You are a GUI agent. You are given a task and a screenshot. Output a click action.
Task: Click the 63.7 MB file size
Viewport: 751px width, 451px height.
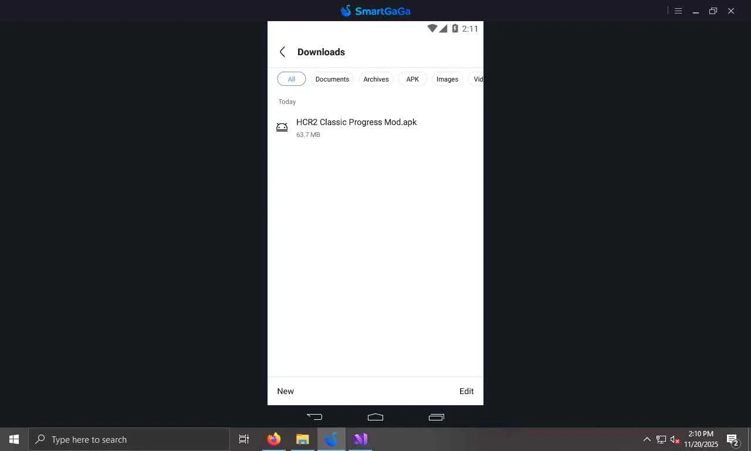coord(308,135)
